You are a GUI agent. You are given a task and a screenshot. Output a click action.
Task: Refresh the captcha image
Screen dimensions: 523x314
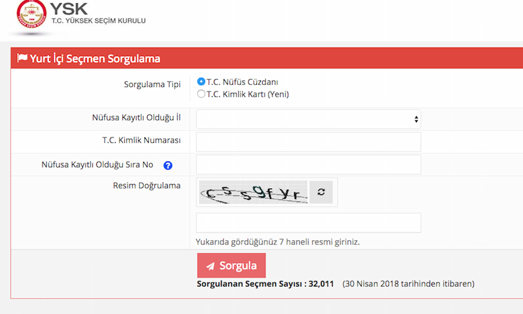(321, 192)
